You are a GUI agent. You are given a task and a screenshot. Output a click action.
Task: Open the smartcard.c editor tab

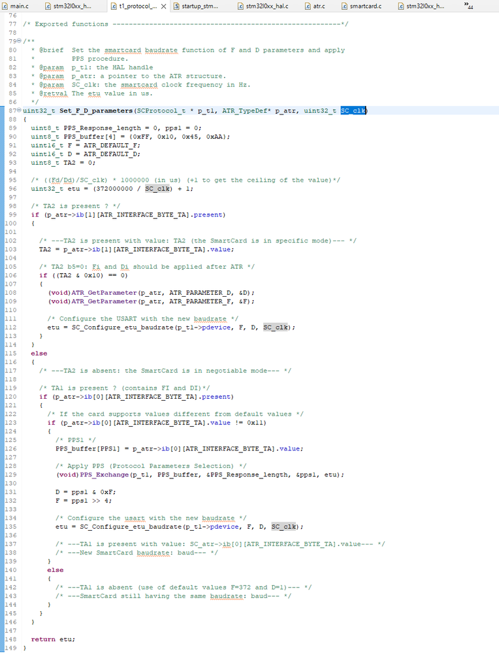[x=361, y=7]
